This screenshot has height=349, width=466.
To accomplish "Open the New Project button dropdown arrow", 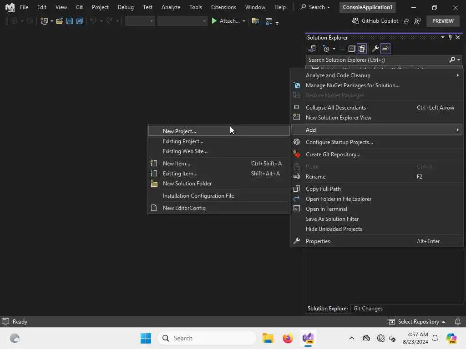I will (52, 21).
